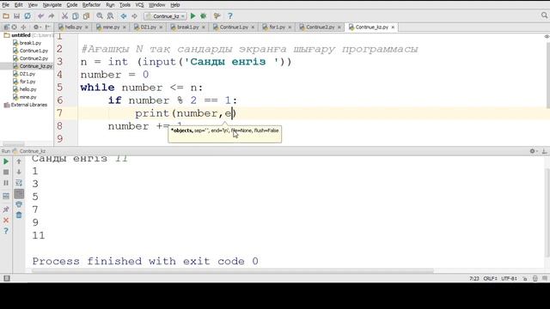The width and height of the screenshot is (550, 309).
Task: Open Help with the toolbar question mark
Action: (x=230, y=16)
